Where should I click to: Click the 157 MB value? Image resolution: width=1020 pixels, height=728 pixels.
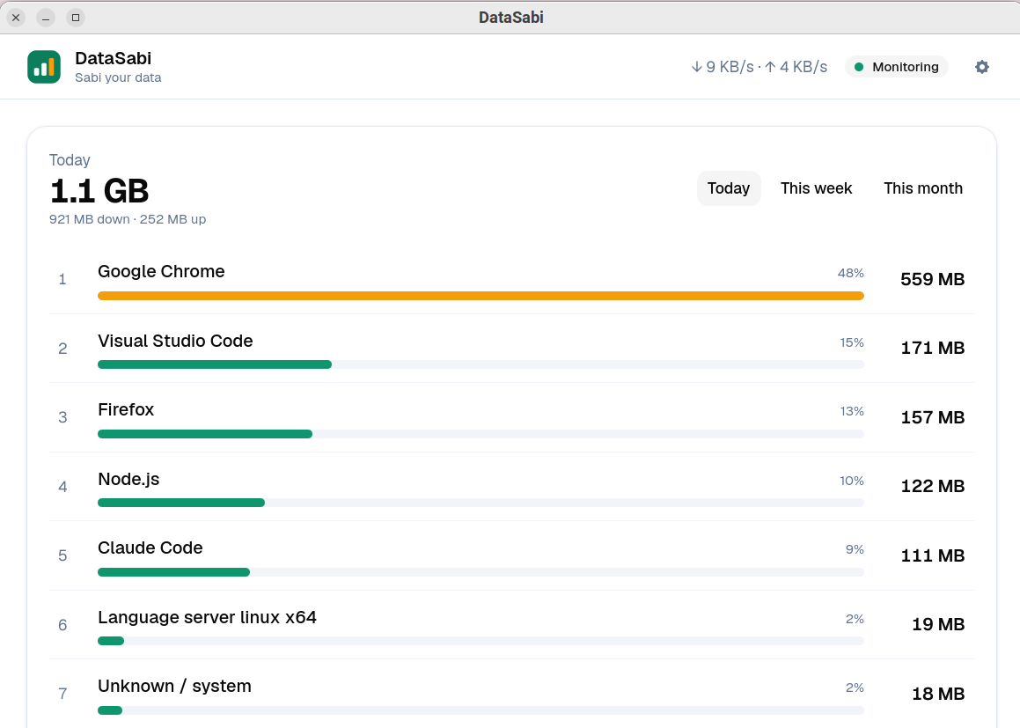pos(932,417)
